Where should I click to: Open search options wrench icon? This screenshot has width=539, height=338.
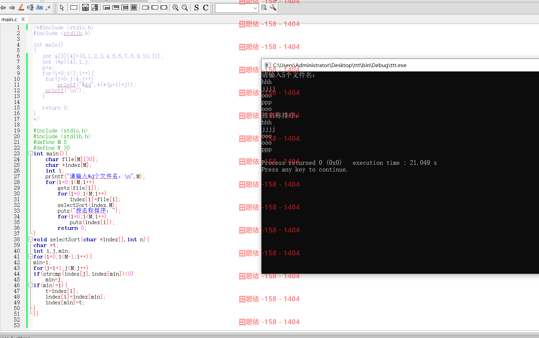point(273,7)
